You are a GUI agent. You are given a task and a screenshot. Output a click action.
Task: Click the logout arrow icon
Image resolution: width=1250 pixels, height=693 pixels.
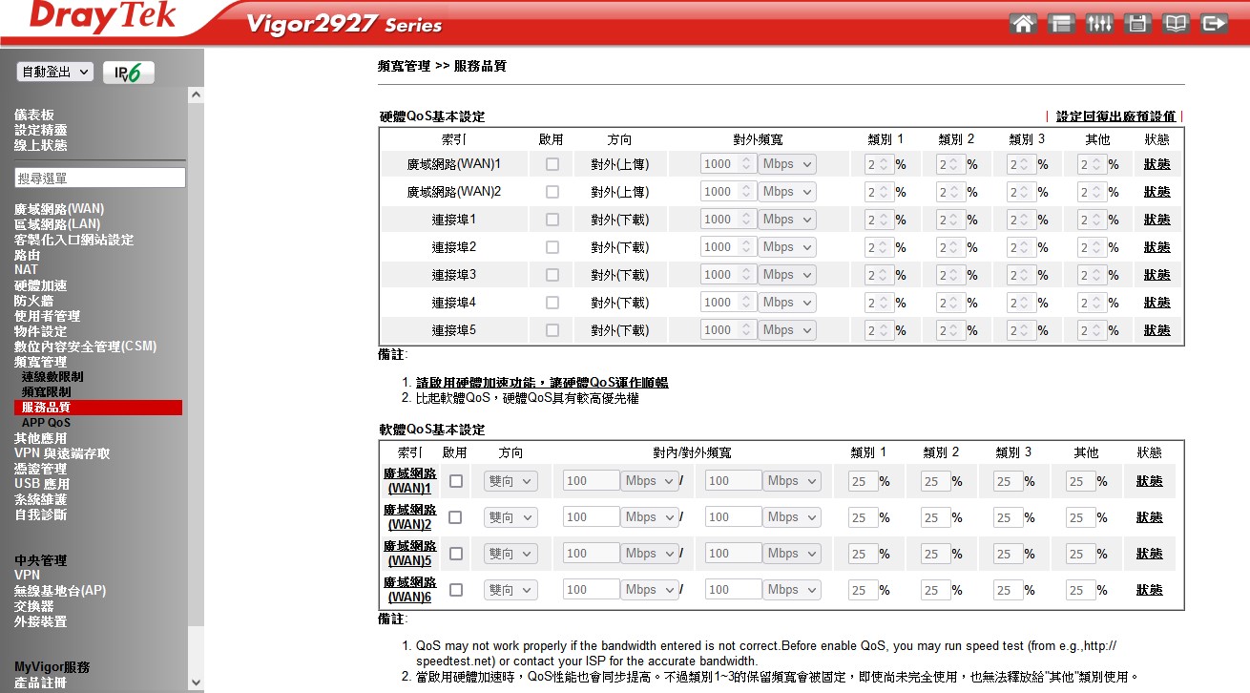point(1214,24)
